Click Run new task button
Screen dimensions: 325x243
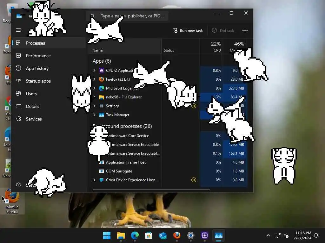(188, 31)
